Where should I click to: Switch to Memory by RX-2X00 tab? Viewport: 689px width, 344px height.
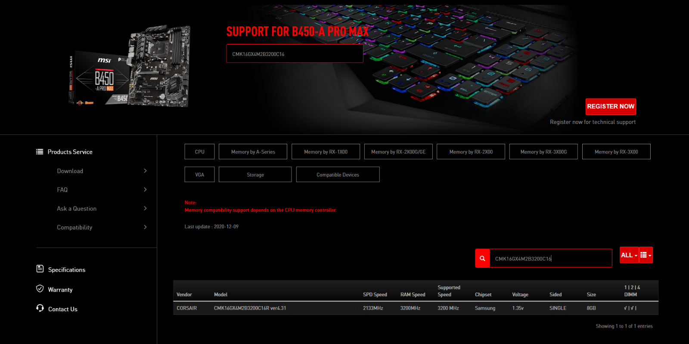click(x=471, y=152)
